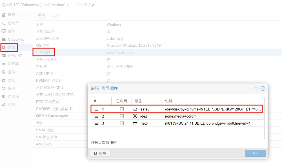Image resolution: width=282 pixels, height=168 pixels.
Task: Click the CD-ROM icon beside ide2
Action: tap(135, 116)
